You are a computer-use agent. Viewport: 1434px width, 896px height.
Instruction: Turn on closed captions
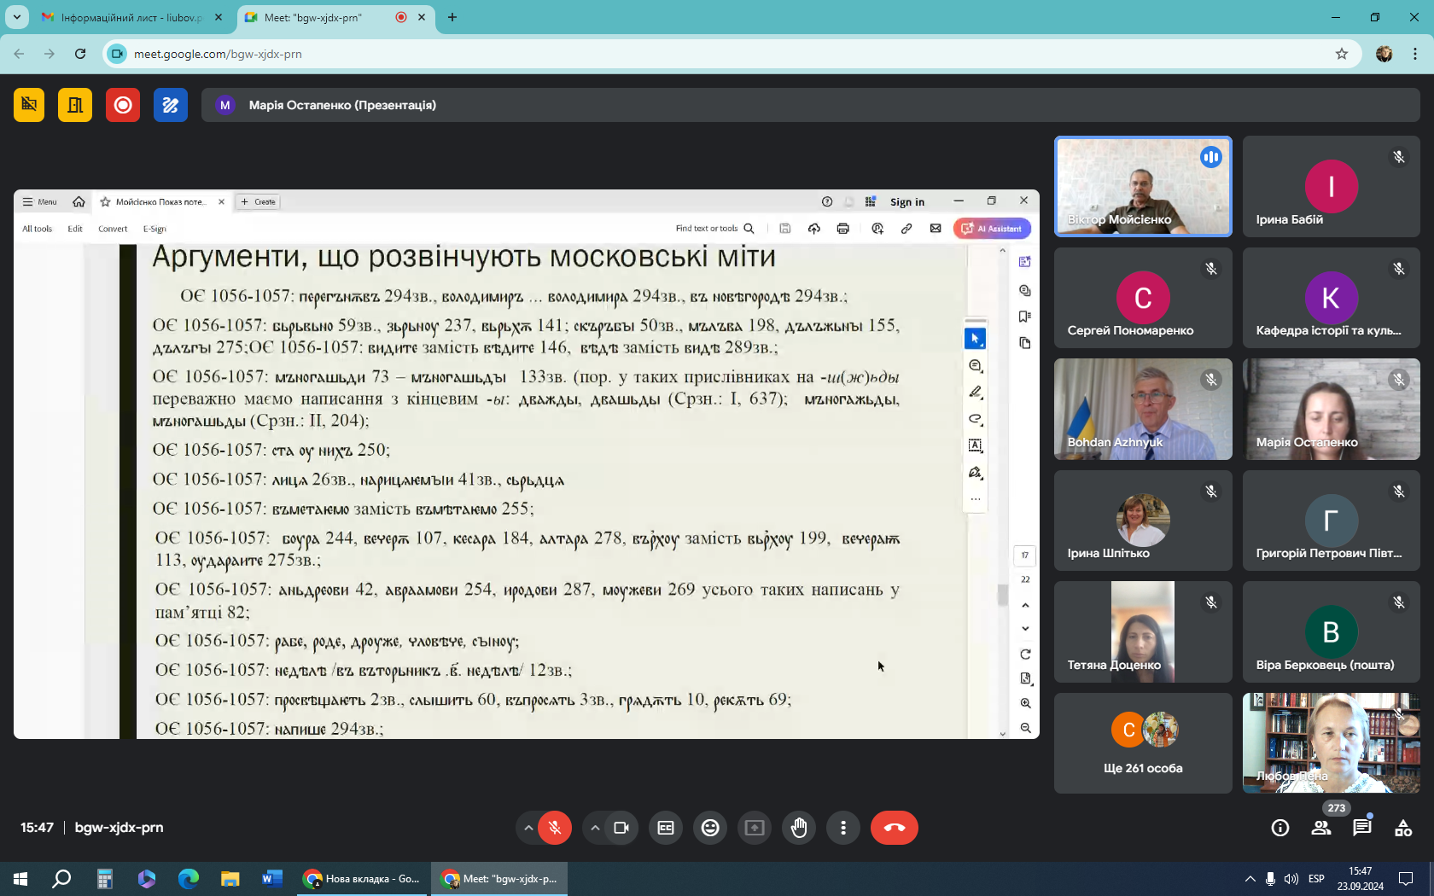pyautogui.click(x=666, y=828)
